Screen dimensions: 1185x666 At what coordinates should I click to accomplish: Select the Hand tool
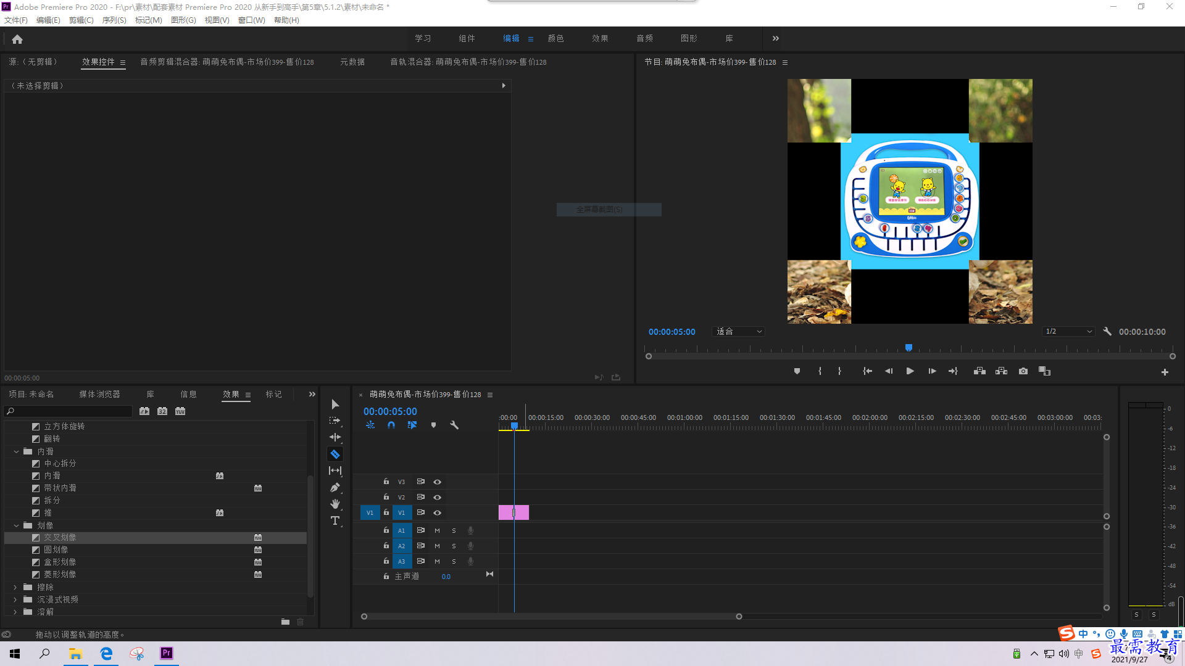[x=335, y=504]
